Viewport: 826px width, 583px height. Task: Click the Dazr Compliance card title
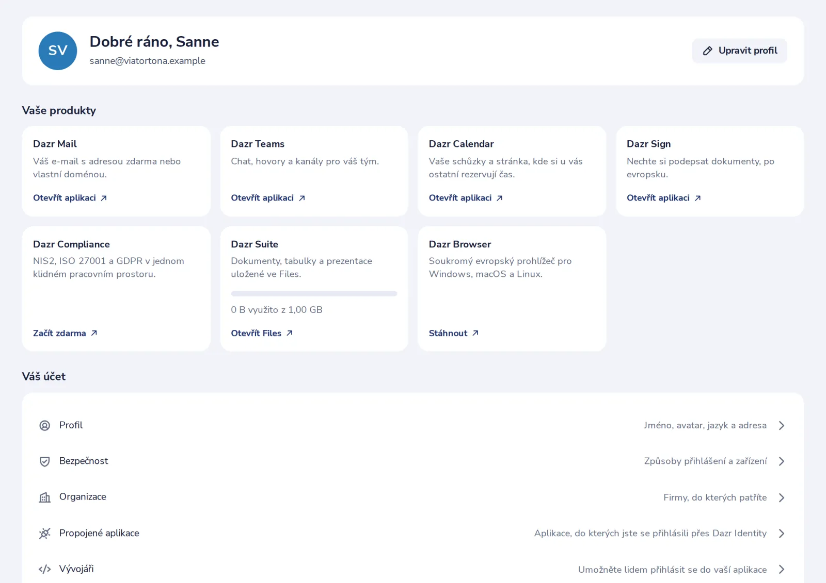click(x=71, y=244)
